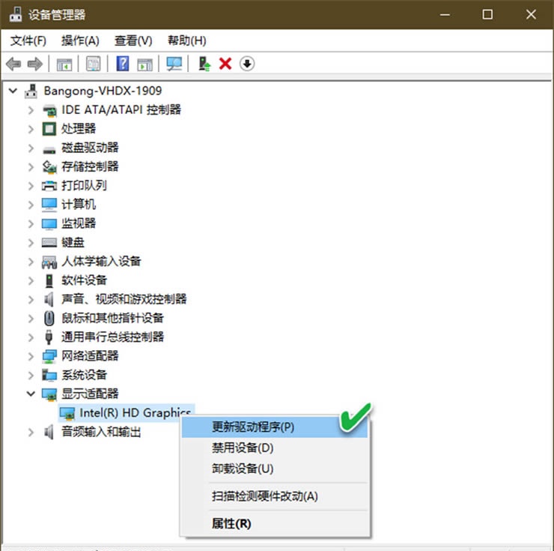Open Help with the blue question-mark icon
This screenshot has width=554, height=551.
(x=123, y=64)
